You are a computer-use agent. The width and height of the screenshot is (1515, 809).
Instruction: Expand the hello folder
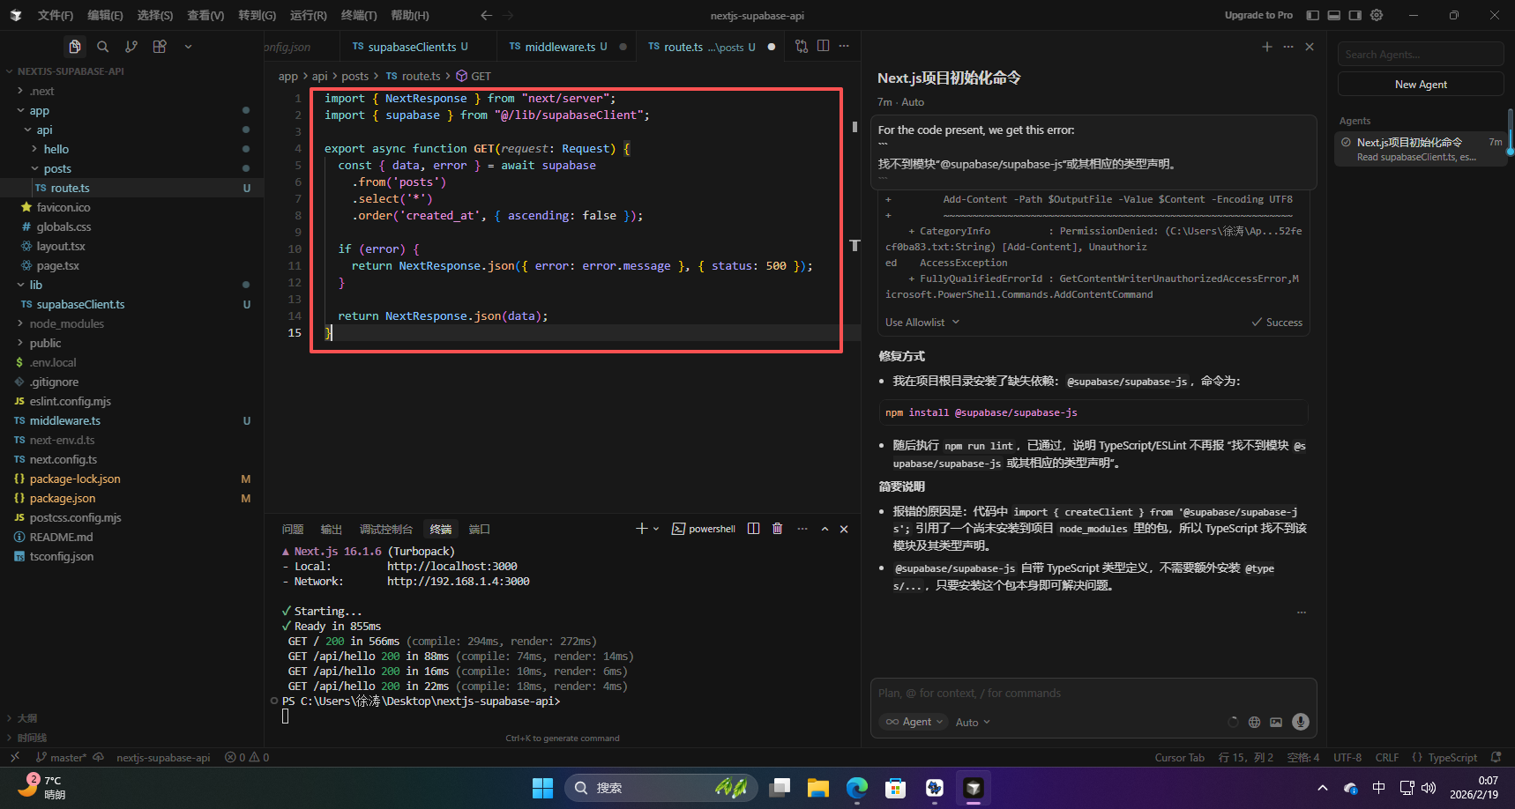click(x=34, y=149)
